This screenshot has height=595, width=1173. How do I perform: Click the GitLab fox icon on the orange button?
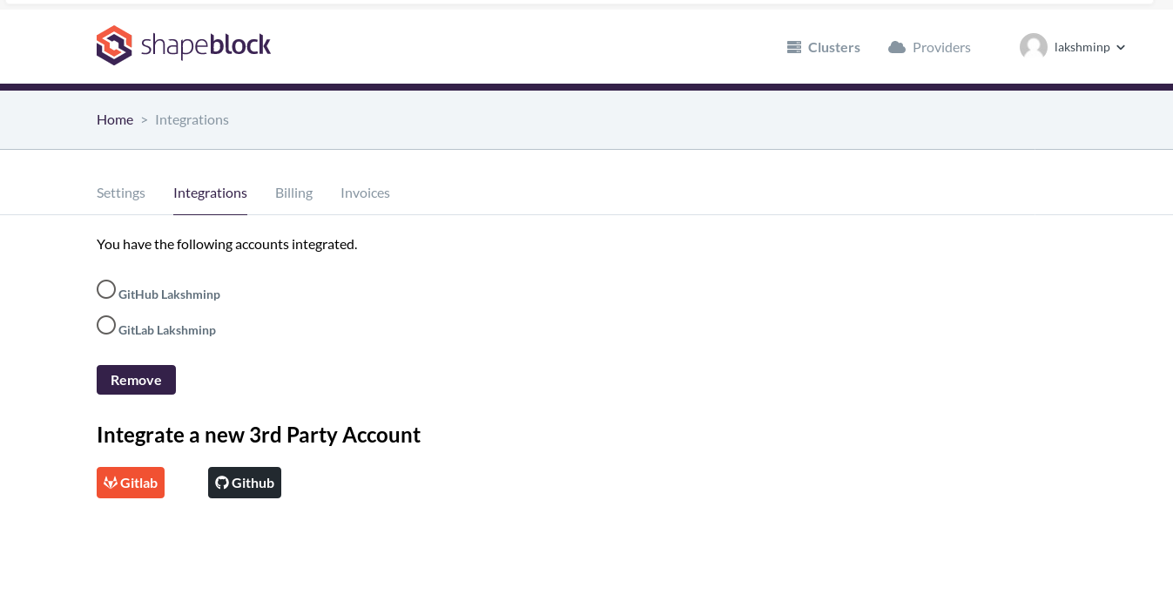111,483
